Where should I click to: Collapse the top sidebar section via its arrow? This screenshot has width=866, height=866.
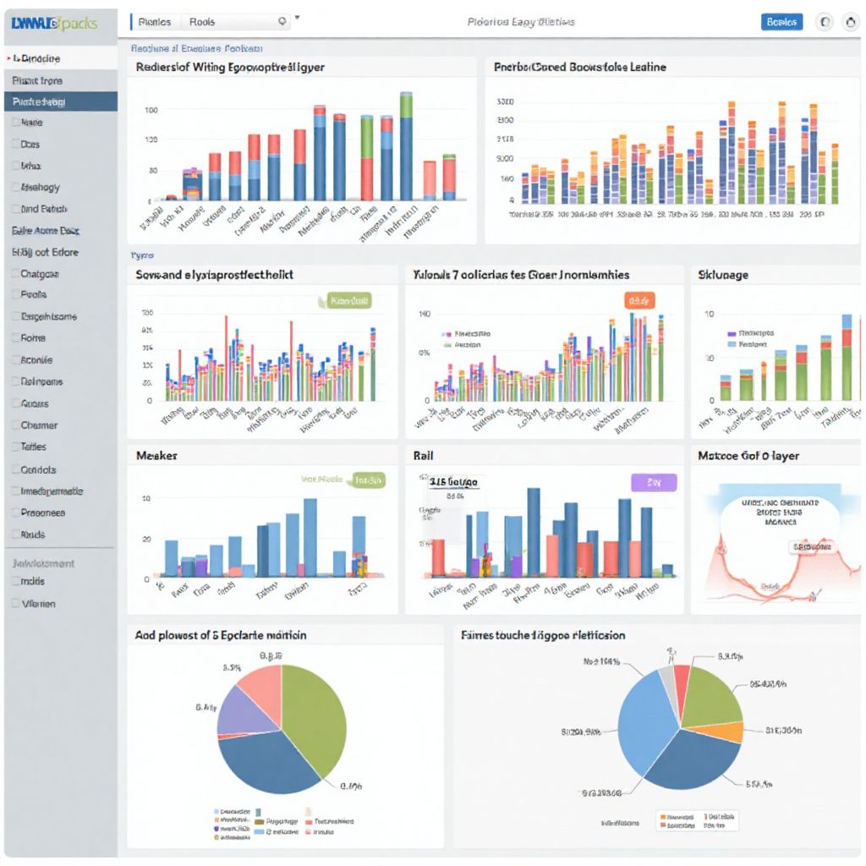click(8, 58)
